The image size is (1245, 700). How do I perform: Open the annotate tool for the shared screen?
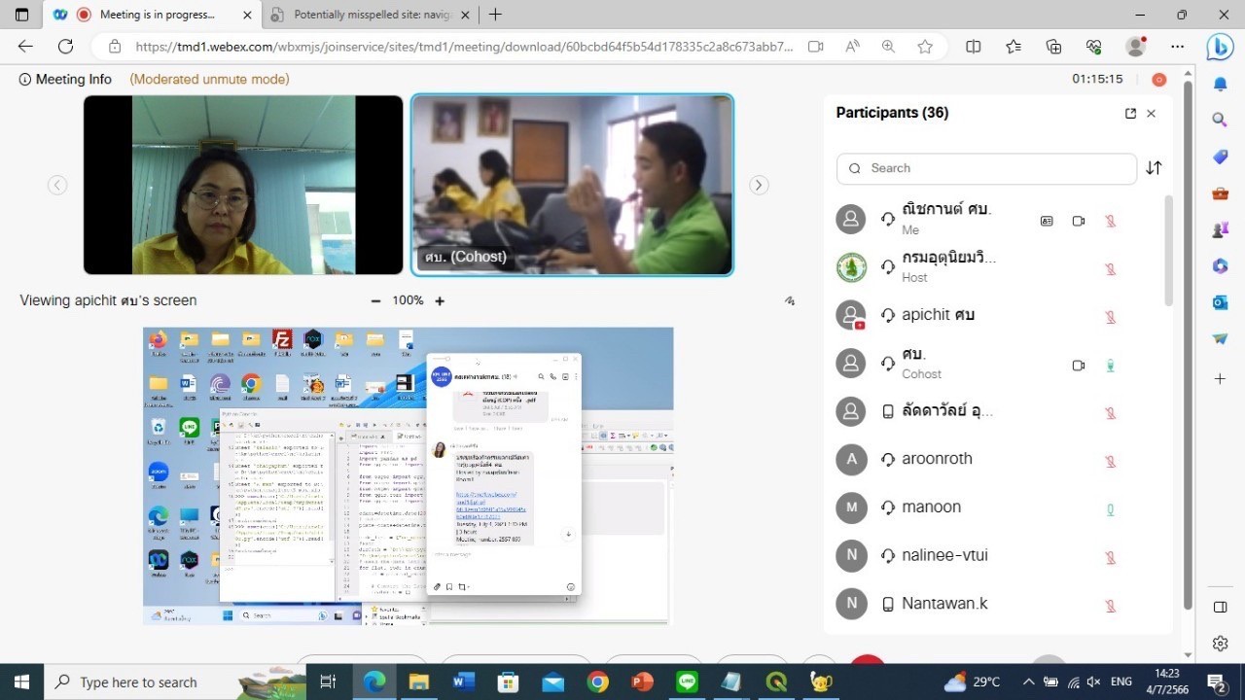point(790,301)
